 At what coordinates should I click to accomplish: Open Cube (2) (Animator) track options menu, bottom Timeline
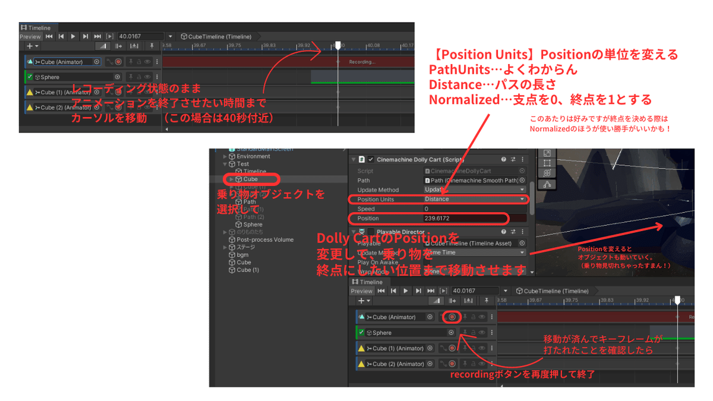492,364
